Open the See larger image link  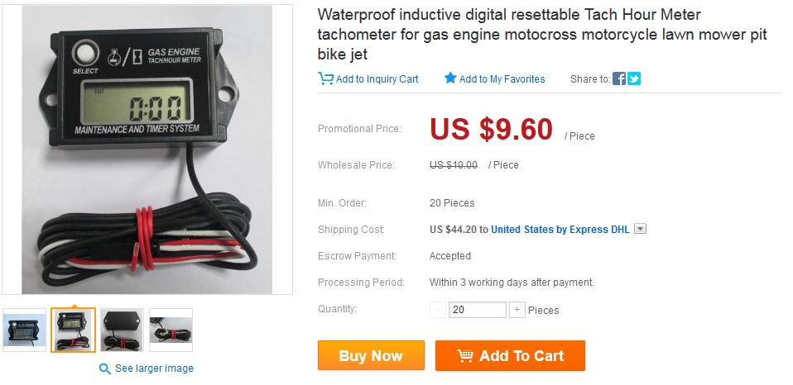154,368
